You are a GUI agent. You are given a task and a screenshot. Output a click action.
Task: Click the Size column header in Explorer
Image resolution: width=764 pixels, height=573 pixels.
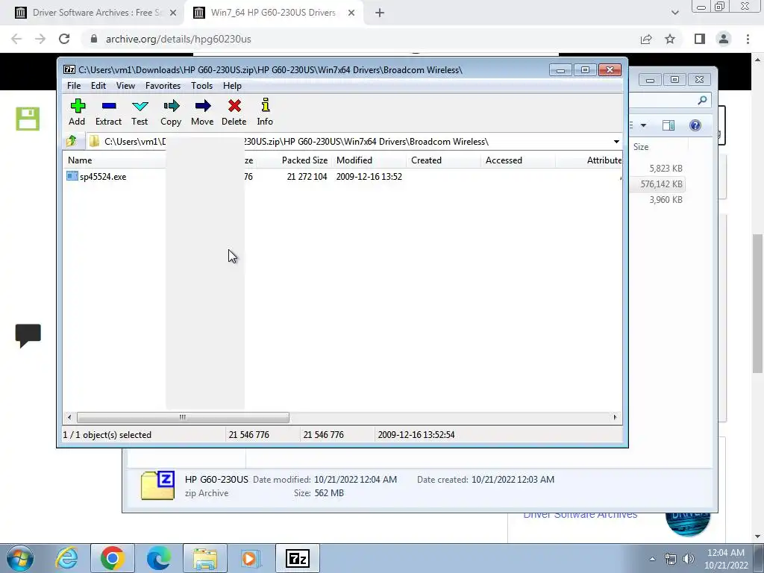641,147
